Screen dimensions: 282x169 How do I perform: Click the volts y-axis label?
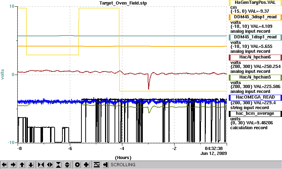(2, 74)
